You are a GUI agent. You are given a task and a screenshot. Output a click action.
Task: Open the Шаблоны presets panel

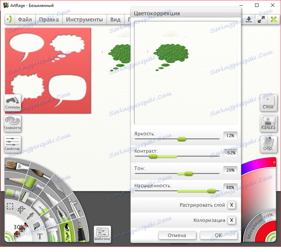point(102,234)
